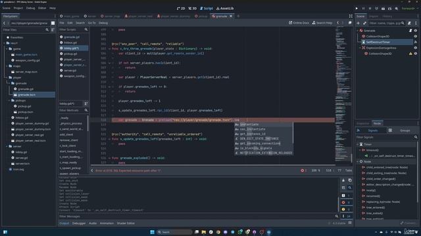This screenshot has width=421, height=236.
Task: Close the grenade scene tab
Action: pos(231,16)
